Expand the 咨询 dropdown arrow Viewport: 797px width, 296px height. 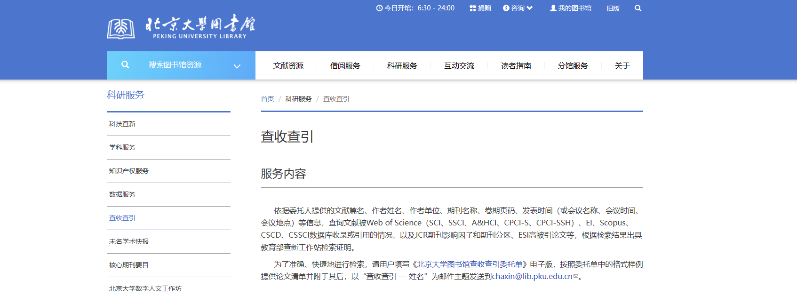(x=530, y=8)
